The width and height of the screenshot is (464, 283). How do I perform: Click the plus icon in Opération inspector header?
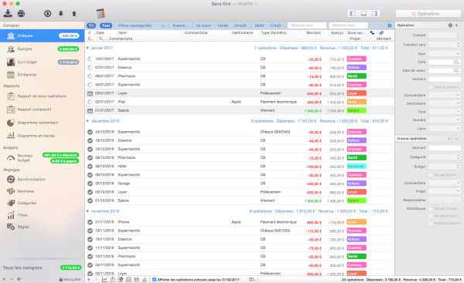pyautogui.click(x=457, y=25)
